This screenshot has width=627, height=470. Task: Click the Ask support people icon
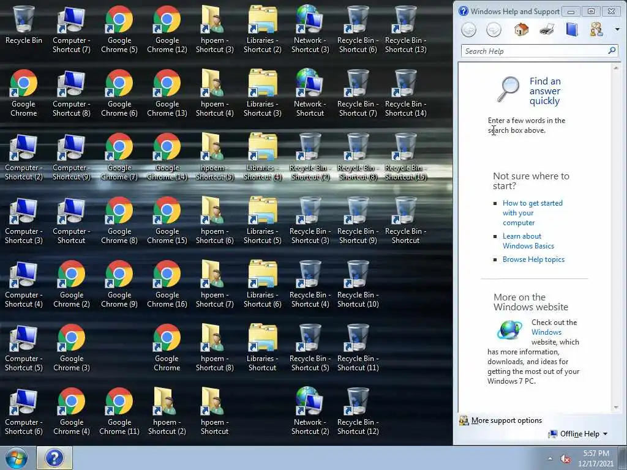tap(596, 29)
